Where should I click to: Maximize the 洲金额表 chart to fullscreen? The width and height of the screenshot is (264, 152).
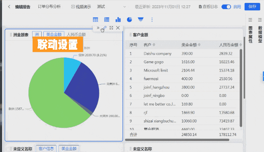tap(111, 28)
